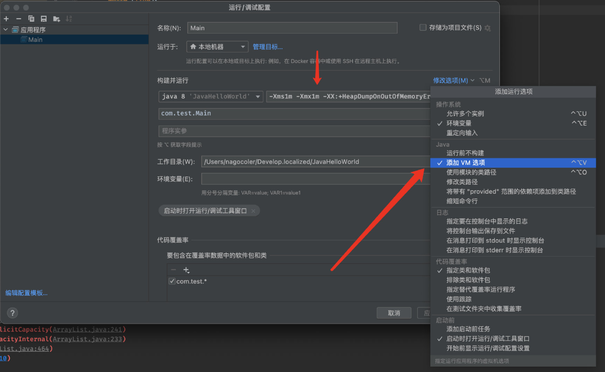Choose 在消息打印到 stdout 时显示控制台
Image resolution: width=605 pixels, height=372 pixels.
(x=513, y=241)
